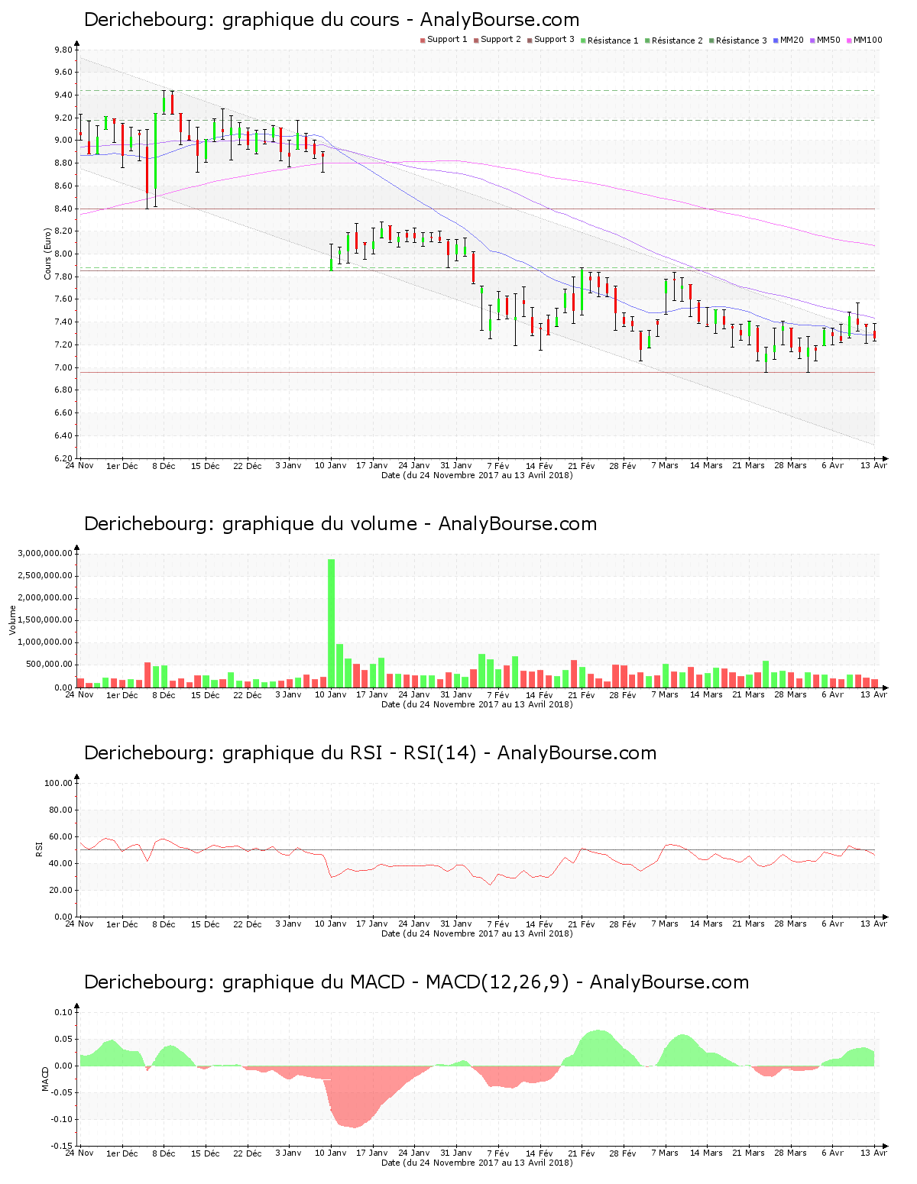Click '28 Mars' date on the RSI chart axis
917x1184 pixels.
[790, 924]
